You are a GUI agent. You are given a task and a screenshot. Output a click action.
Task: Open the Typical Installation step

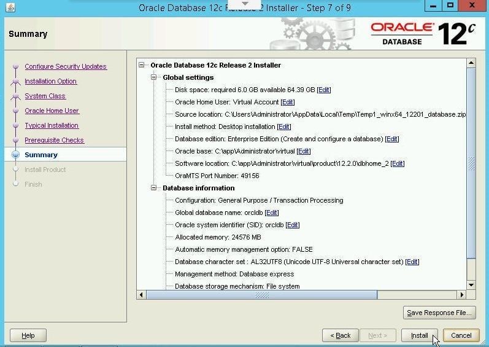[x=52, y=125]
